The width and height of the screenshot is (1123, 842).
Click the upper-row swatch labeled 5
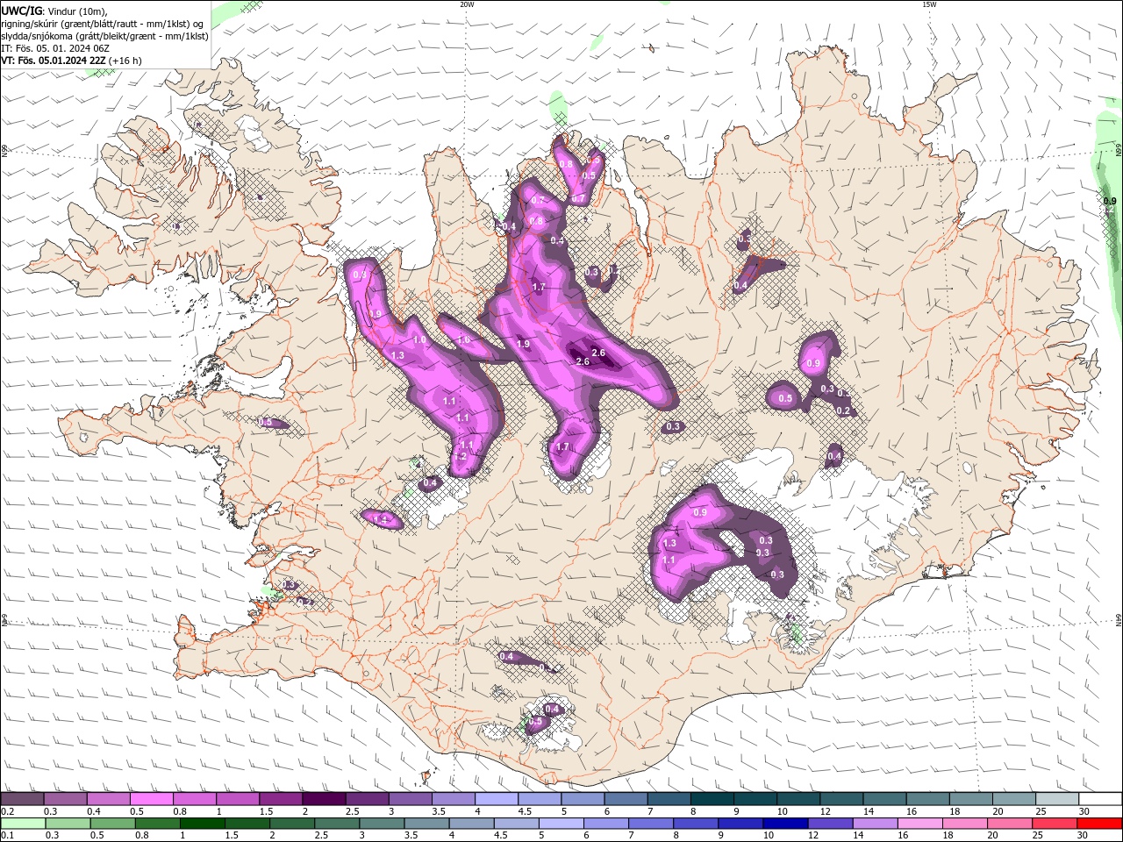(582, 799)
